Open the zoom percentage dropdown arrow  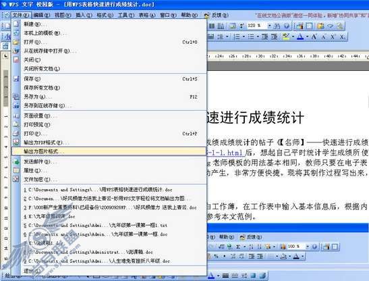269,26
